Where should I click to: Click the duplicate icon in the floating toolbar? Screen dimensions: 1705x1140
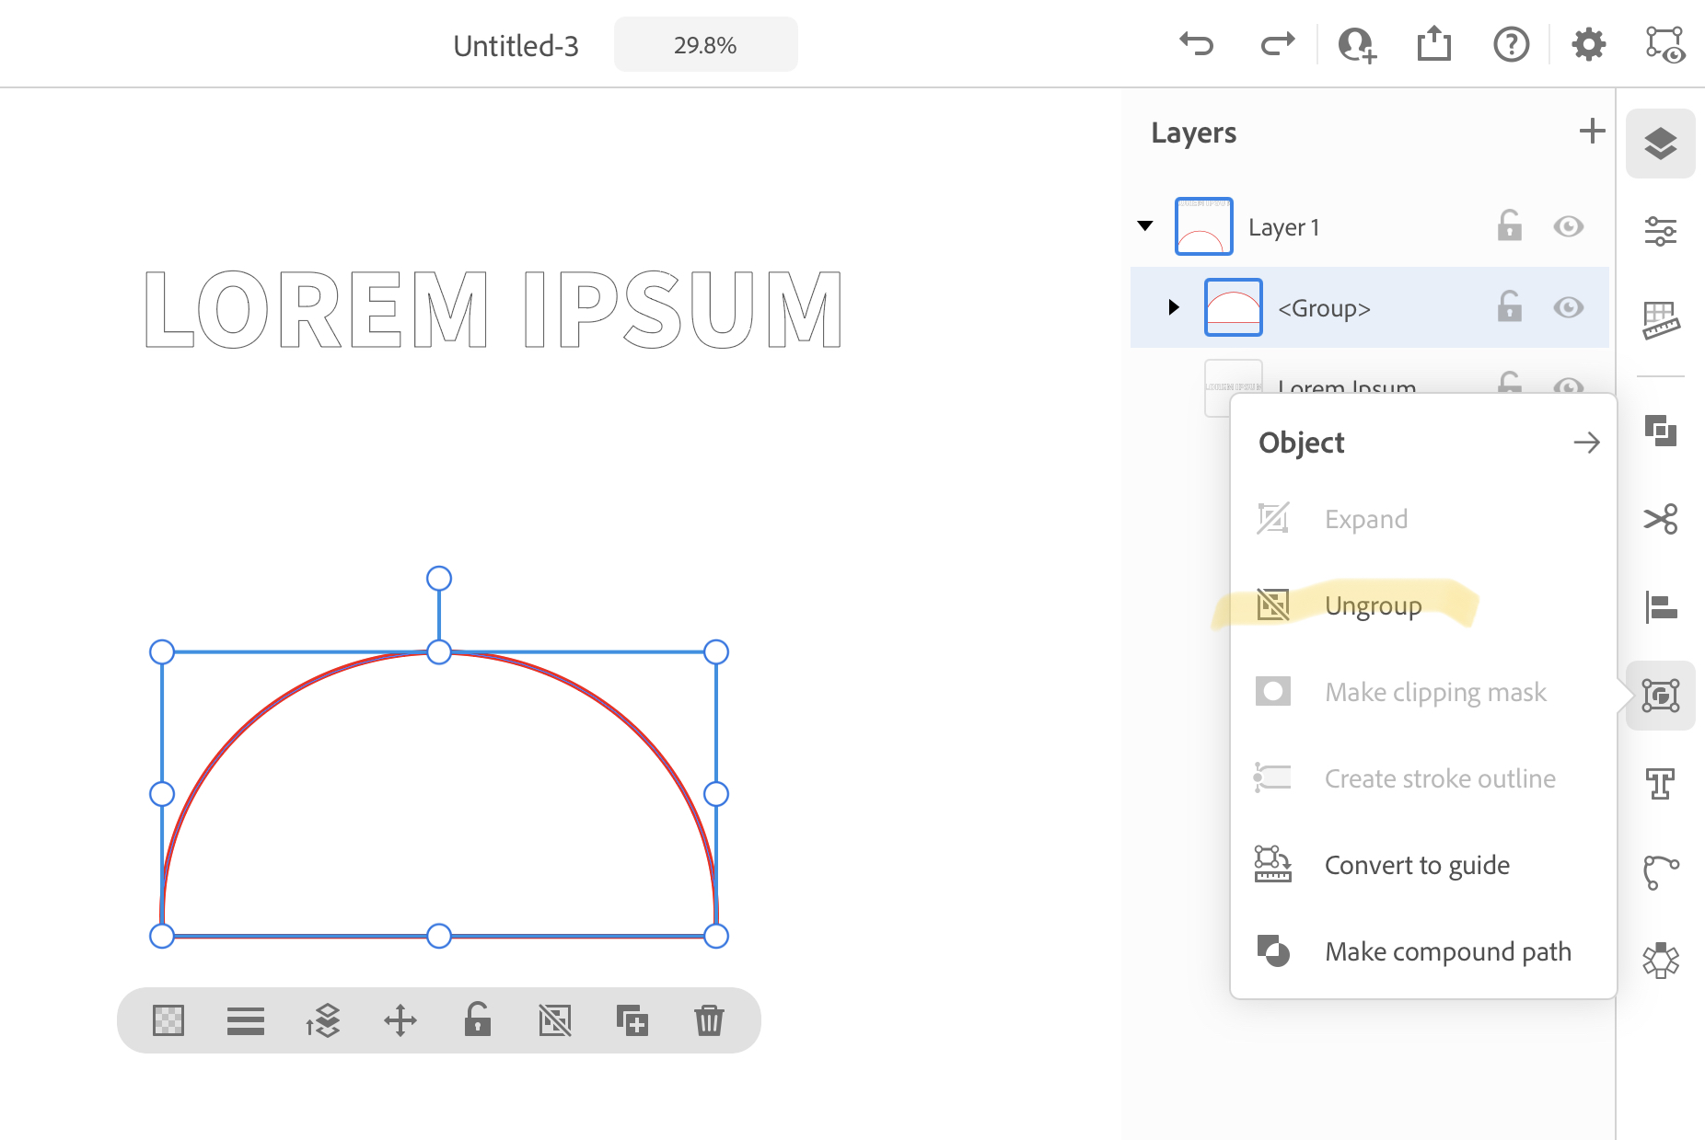[632, 1020]
